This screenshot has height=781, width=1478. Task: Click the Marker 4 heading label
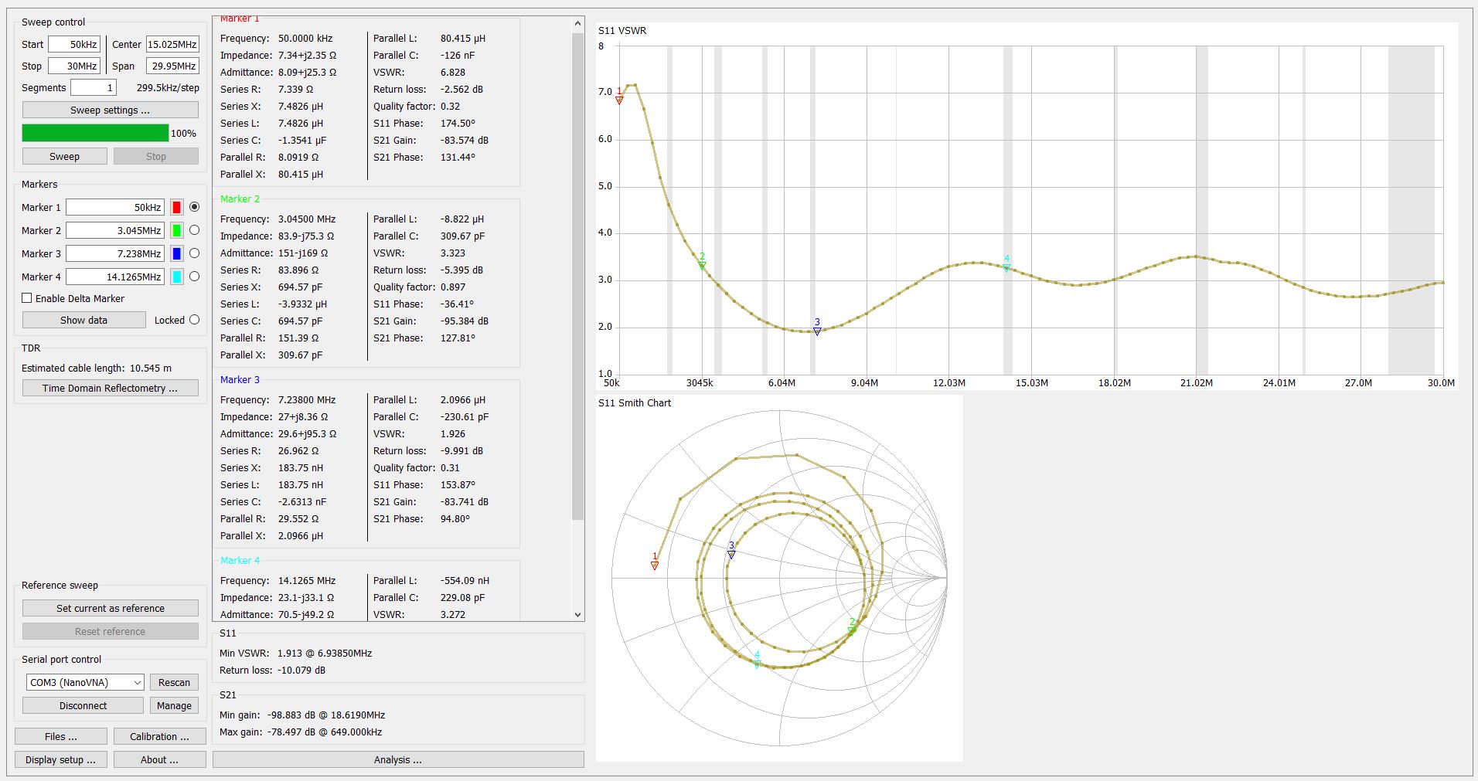(x=240, y=561)
